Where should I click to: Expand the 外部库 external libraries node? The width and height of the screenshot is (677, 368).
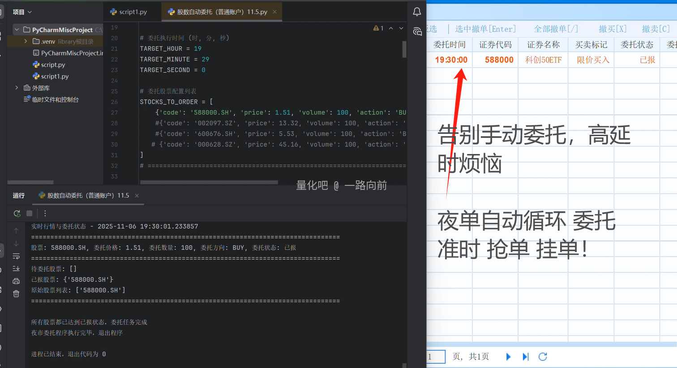point(17,88)
